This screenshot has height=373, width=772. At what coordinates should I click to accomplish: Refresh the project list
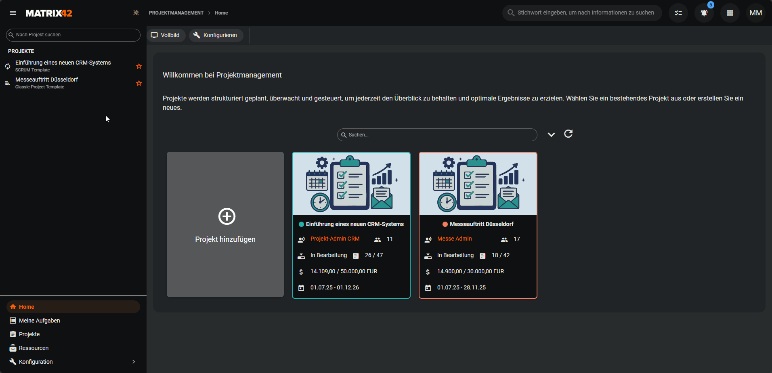click(x=568, y=134)
